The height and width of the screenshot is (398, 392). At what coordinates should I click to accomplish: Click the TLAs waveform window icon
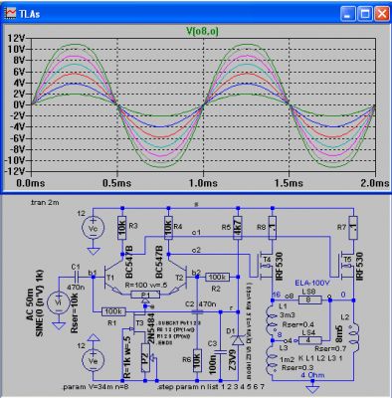11,13
